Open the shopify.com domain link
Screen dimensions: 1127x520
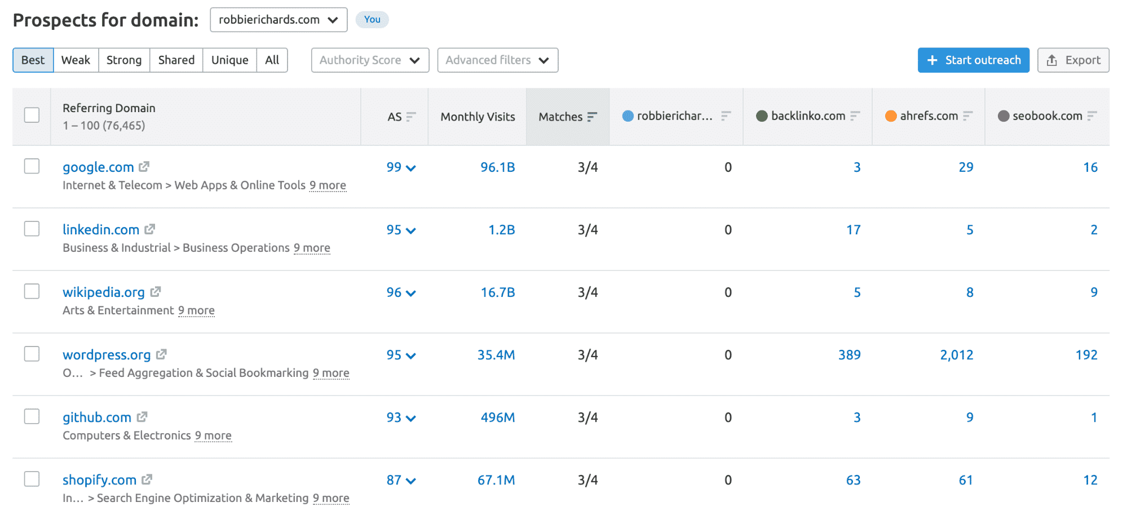point(99,480)
